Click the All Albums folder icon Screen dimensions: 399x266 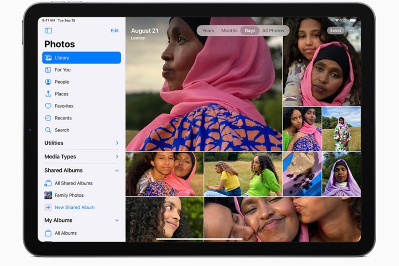point(48,233)
